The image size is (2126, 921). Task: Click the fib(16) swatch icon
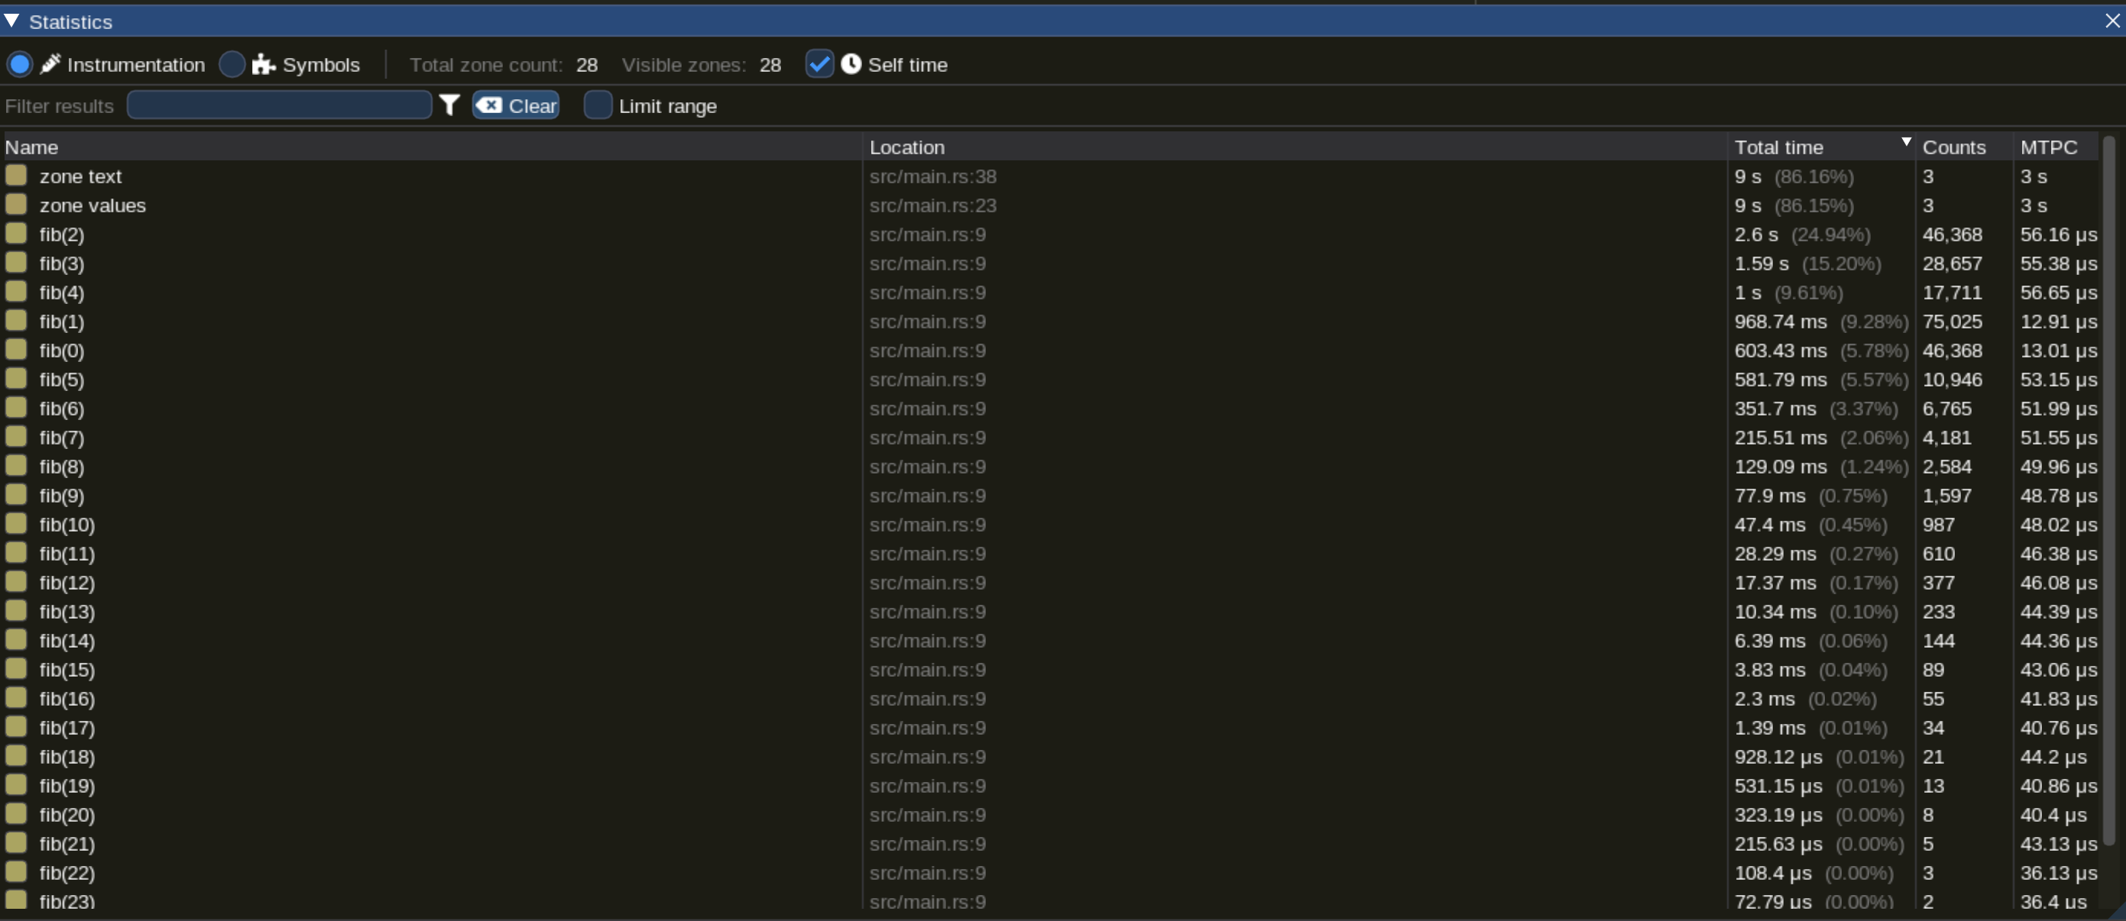pyautogui.click(x=16, y=697)
